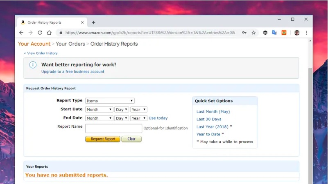Screen dimensions: 328x184
Task: Click 'May take a while to process' note
Action: click(226, 142)
